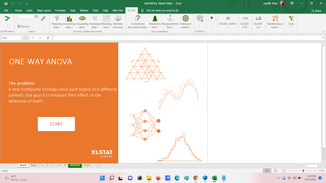The image size is (326, 183).
Task: Open Mathematical tools
Action: pos(275,22)
